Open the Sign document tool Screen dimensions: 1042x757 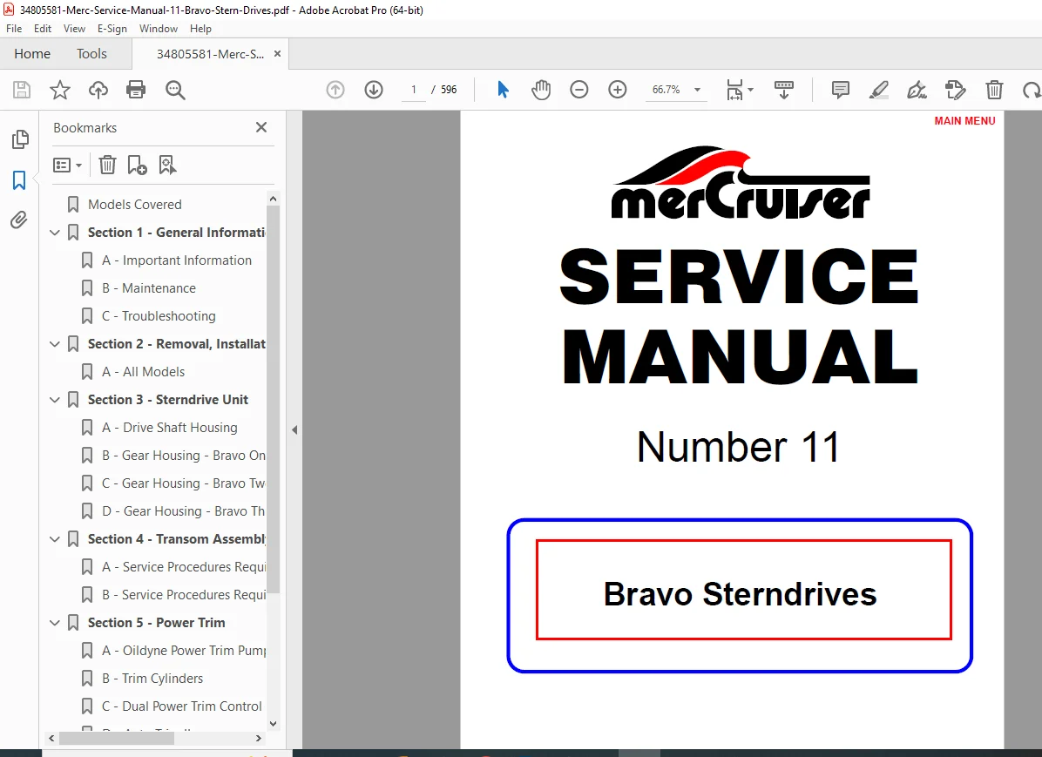click(917, 90)
